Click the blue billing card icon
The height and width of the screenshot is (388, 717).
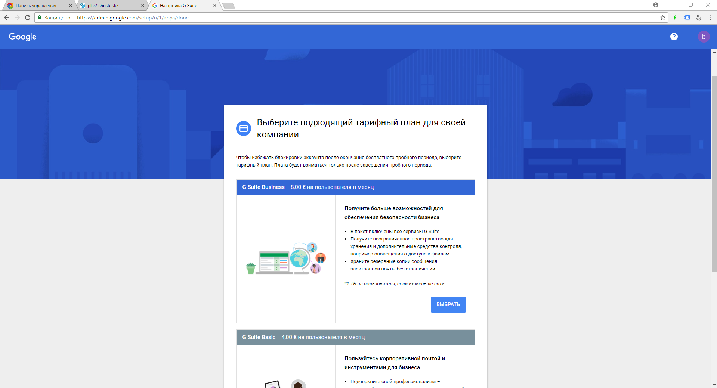(244, 128)
